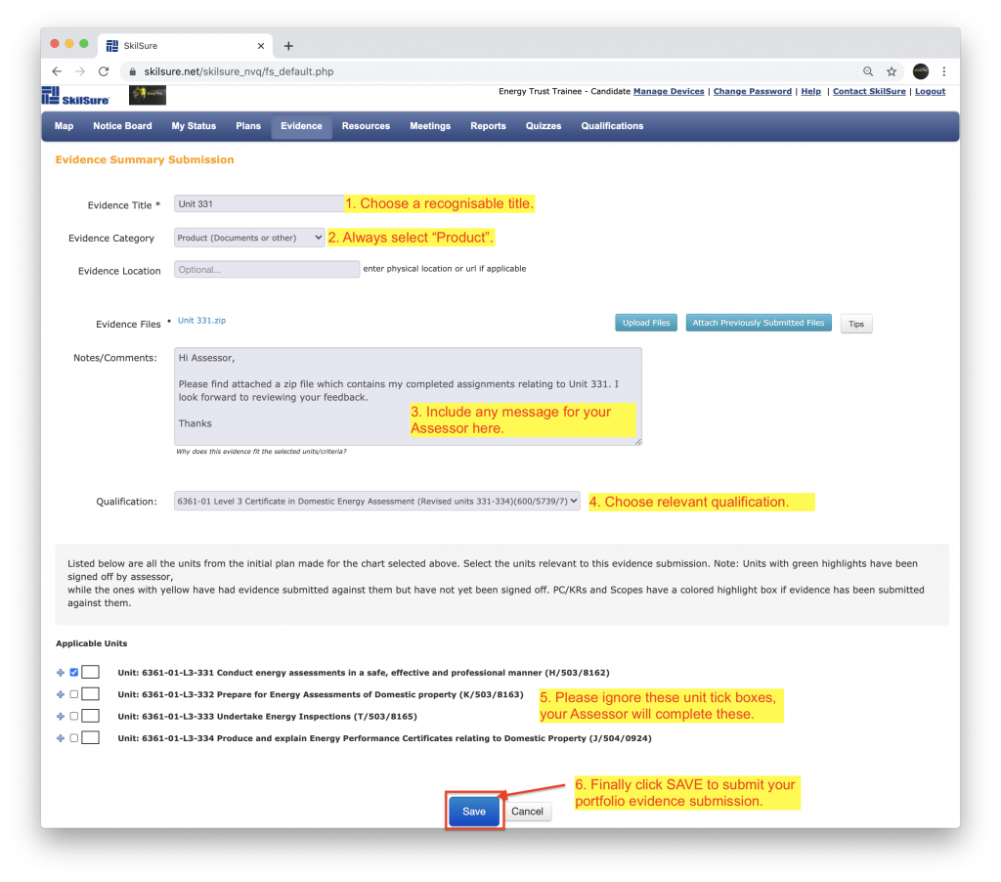The height and width of the screenshot is (882, 1001).
Task: Click the unit 333 status highlight box
Action: [91, 716]
